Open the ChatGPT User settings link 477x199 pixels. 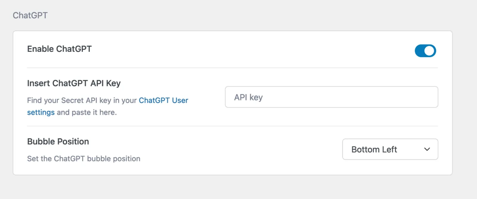(x=163, y=101)
